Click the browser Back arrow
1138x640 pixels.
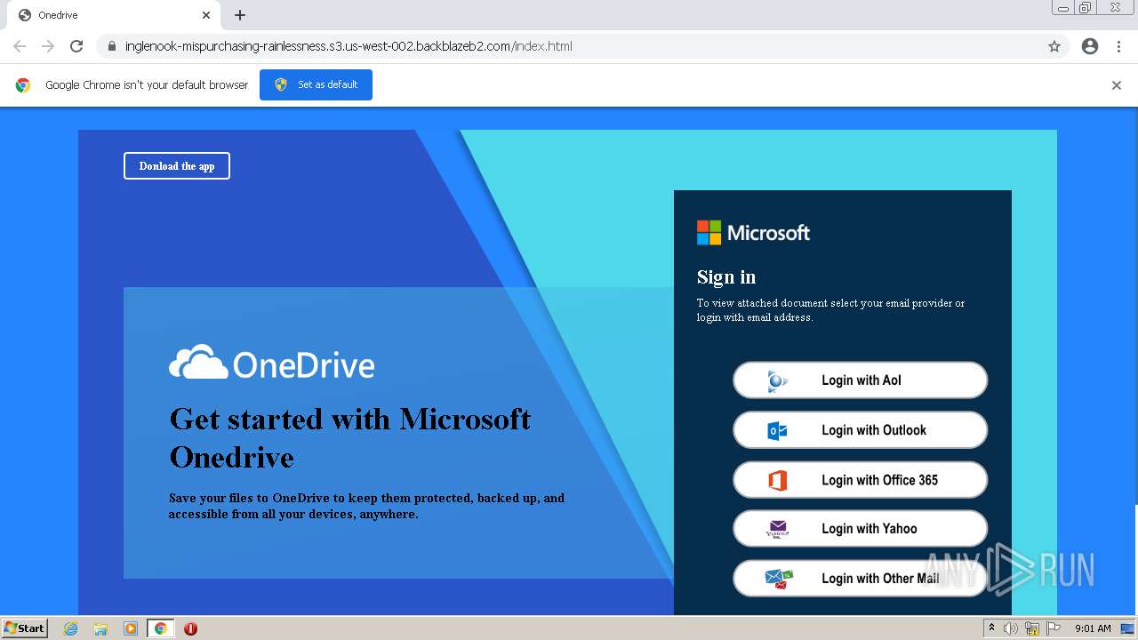point(20,46)
